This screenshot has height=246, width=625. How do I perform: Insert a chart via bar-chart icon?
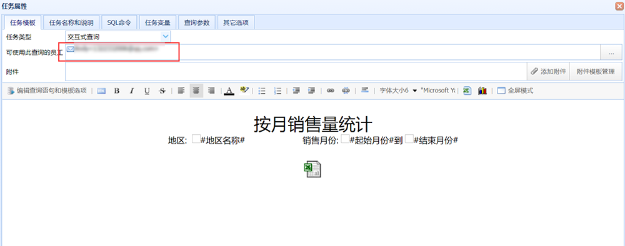[x=482, y=91]
